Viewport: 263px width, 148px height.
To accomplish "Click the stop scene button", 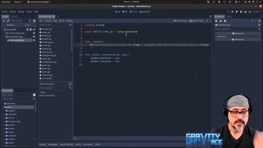I will [x=237, y=12].
